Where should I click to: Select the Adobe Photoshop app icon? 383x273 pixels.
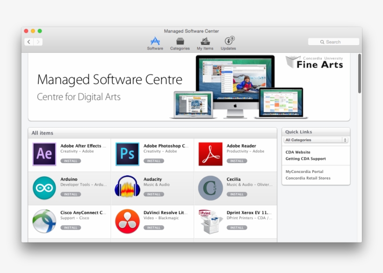click(128, 154)
